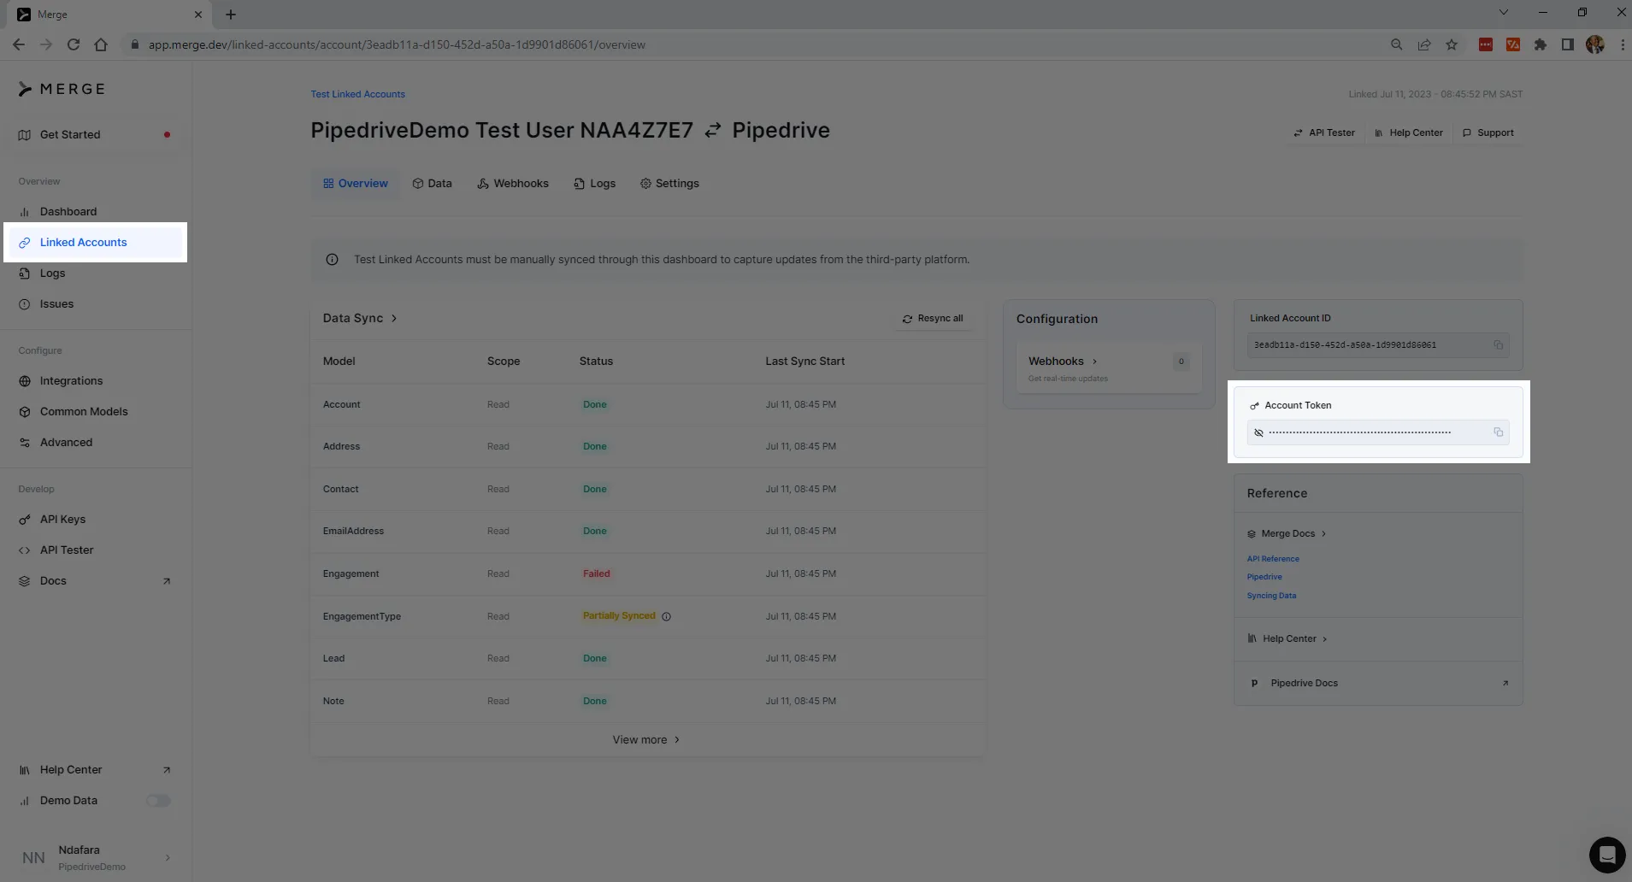Click the share page icon

[x=1424, y=44]
